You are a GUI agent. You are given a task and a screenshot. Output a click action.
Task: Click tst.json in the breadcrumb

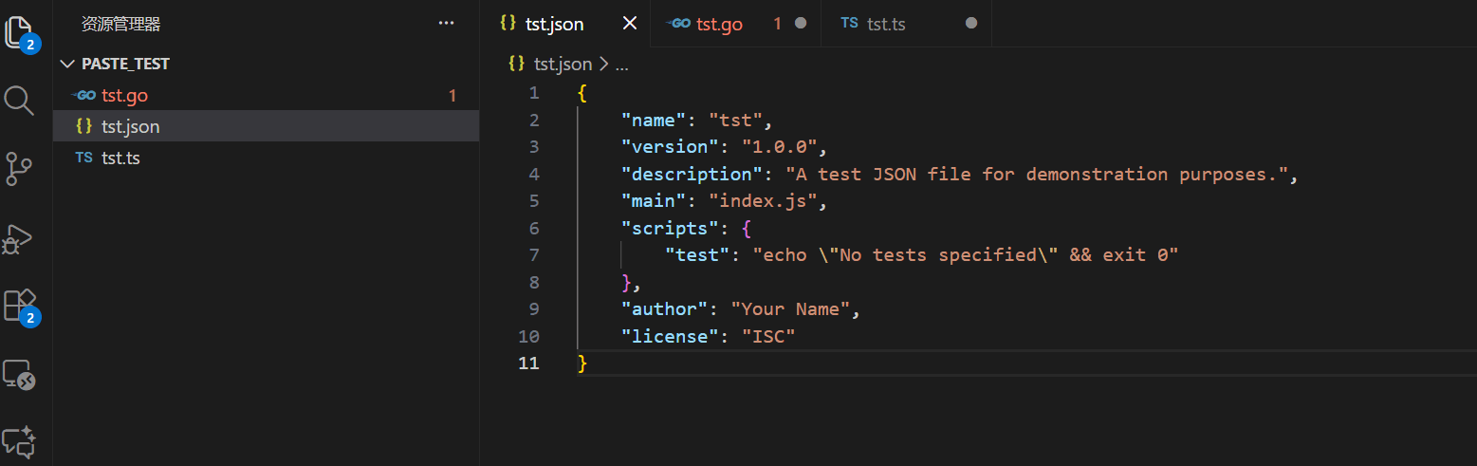tap(563, 65)
